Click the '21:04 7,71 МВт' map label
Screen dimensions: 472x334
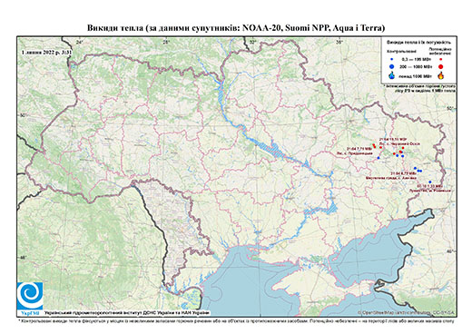coord(359,149)
